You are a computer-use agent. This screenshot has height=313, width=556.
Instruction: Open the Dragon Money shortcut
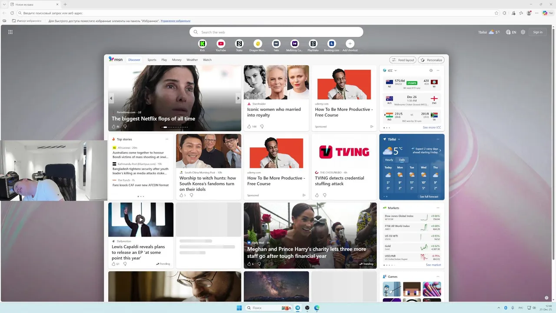click(x=258, y=43)
